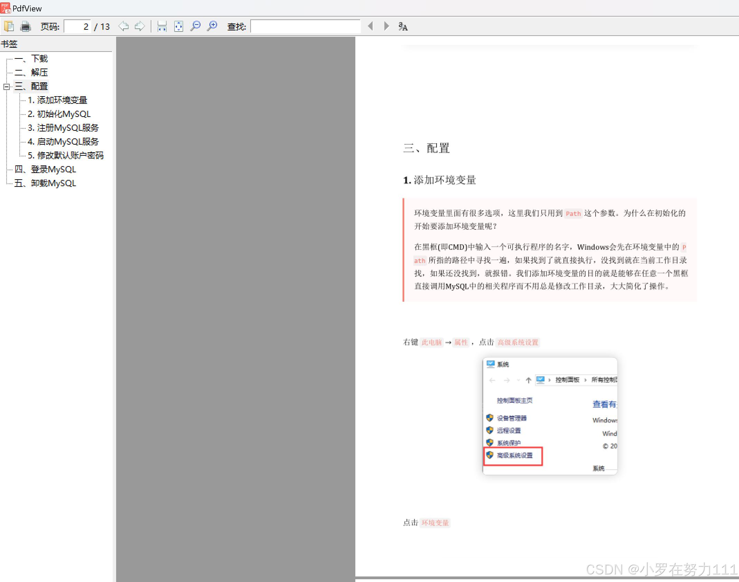Viewport: 739px width, 582px height.
Task: Click the print icon
Action: point(26,26)
